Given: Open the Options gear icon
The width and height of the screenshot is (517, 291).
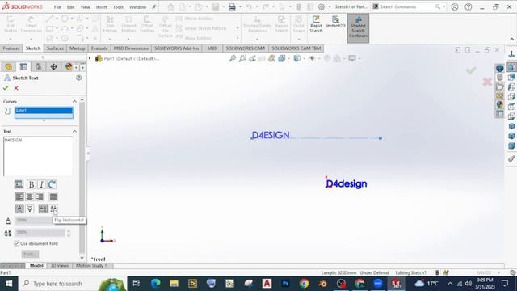Looking at the screenshot, I should coord(322,6).
